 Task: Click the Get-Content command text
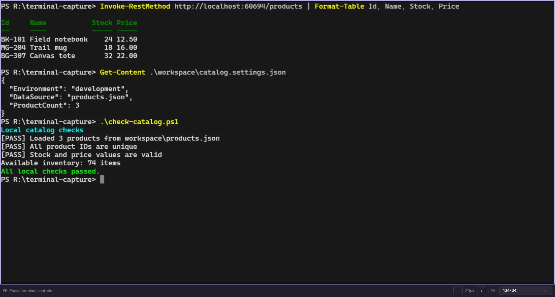(x=123, y=72)
